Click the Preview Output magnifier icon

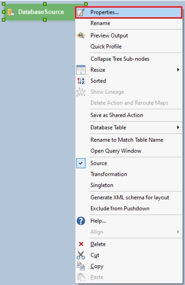tap(81, 35)
